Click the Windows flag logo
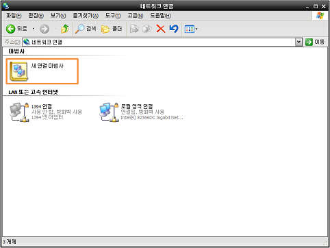This screenshot has height=248, width=330. point(320,16)
